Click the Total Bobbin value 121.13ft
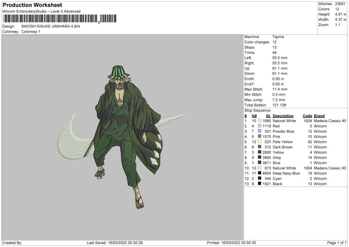The height and width of the screenshot is (247, 349). click(x=279, y=105)
